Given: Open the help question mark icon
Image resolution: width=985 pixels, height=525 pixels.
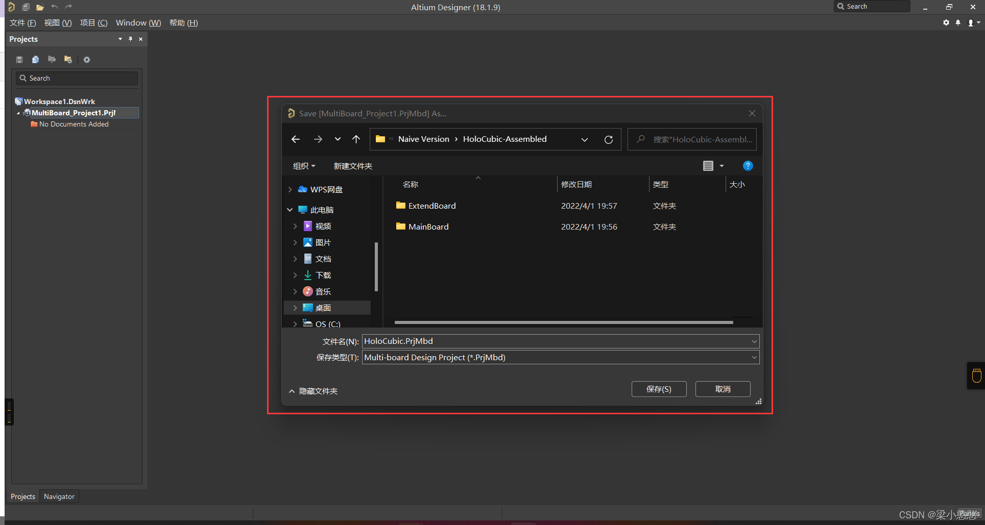Looking at the screenshot, I should 748,166.
